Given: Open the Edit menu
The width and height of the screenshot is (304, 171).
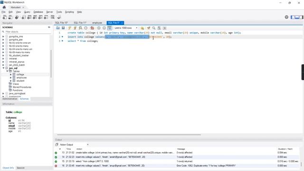Looking at the screenshot, I should click(10, 12).
